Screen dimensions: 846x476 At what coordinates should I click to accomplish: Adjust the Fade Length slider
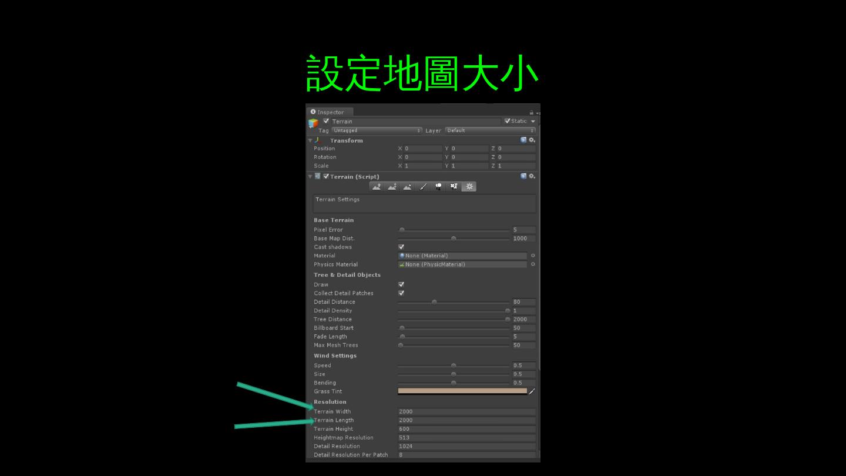[x=454, y=337]
